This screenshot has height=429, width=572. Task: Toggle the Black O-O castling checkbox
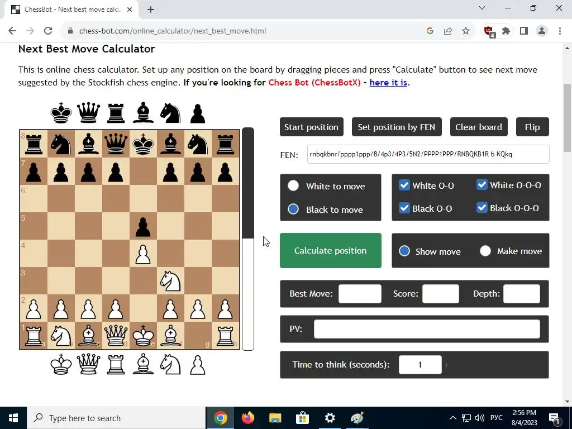tap(404, 208)
